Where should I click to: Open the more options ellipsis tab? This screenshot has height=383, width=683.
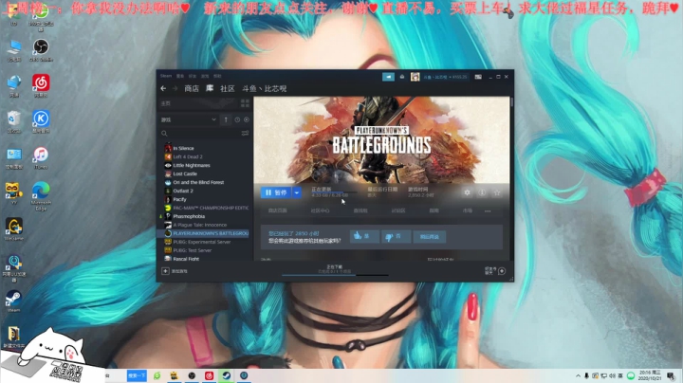coord(488,210)
